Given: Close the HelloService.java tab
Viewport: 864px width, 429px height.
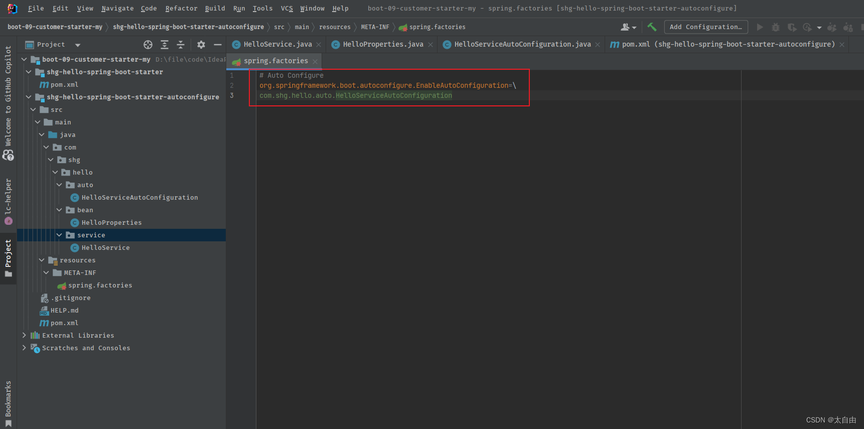Looking at the screenshot, I should coord(319,45).
